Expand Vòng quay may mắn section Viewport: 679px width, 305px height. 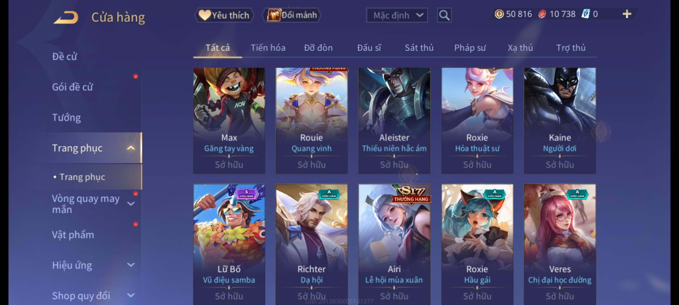tap(131, 204)
